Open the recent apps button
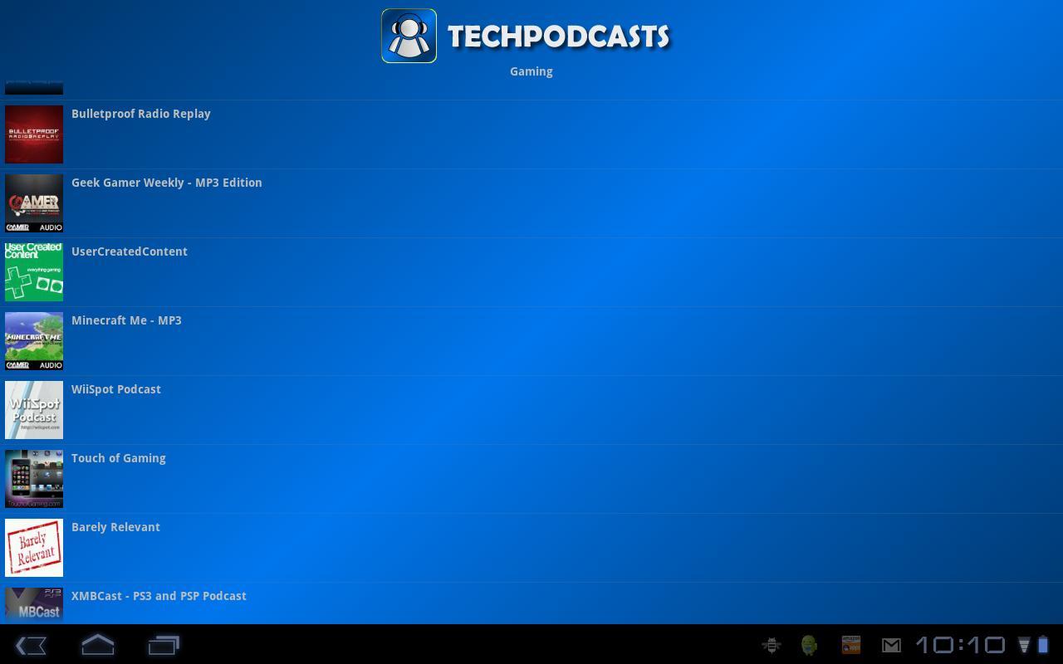This screenshot has width=1063, height=664. point(164,645)
